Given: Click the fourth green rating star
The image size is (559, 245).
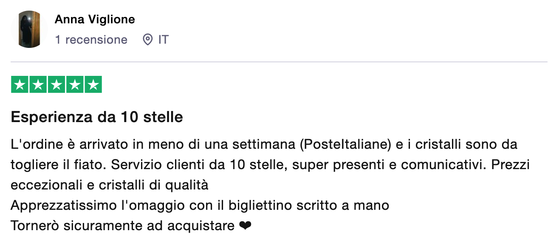Looking at the screenshot, I should [x=75, y=84].
